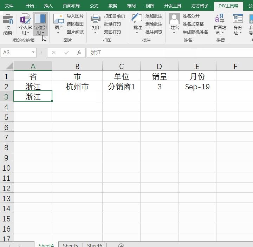253x247 pixels.
Task: Select column B header
Action: [77, 66]
